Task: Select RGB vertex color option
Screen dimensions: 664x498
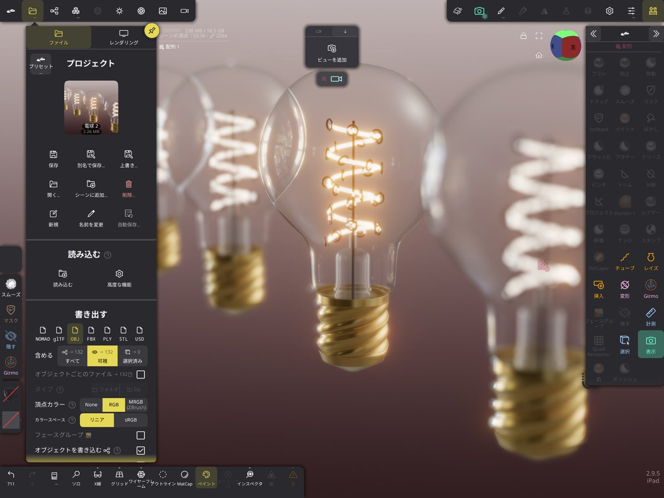Action: click(113, 404)
